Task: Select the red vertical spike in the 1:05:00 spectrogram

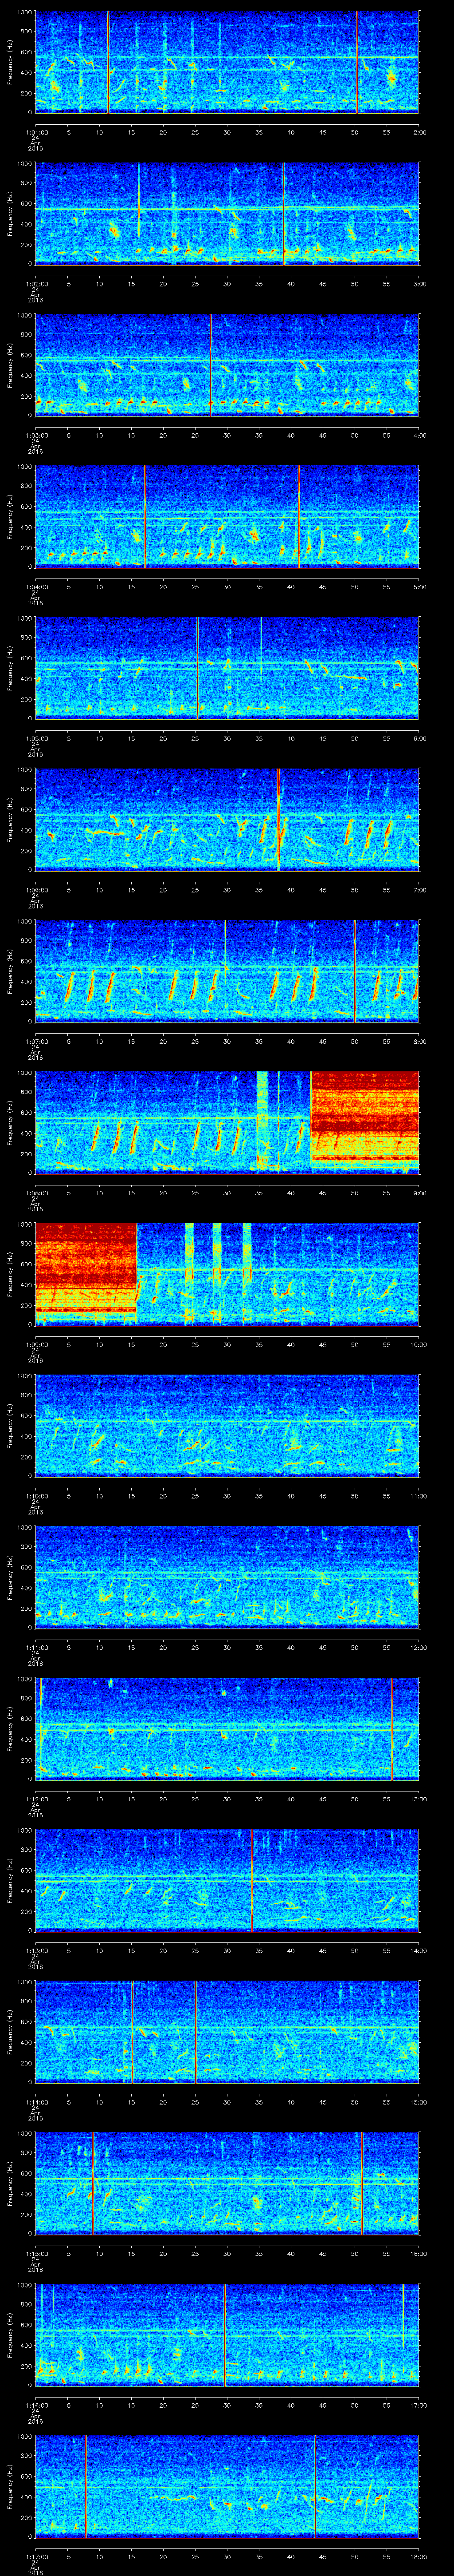Action: [198, 668]
